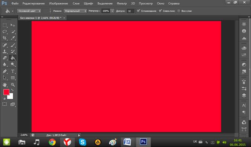Open the Фильтр menu
This screenshot has height=147, width=251.
122,4
